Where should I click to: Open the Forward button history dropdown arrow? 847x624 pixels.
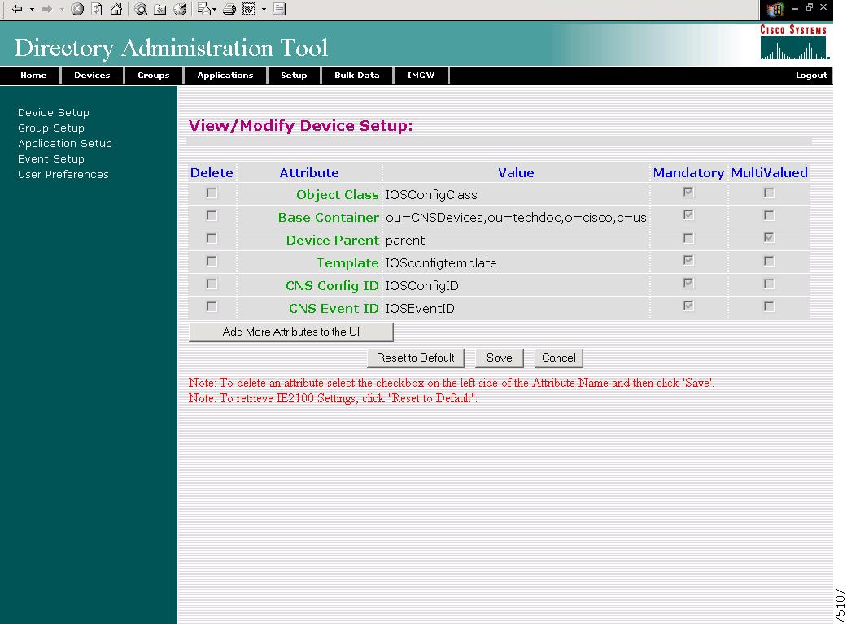point(62,9)
